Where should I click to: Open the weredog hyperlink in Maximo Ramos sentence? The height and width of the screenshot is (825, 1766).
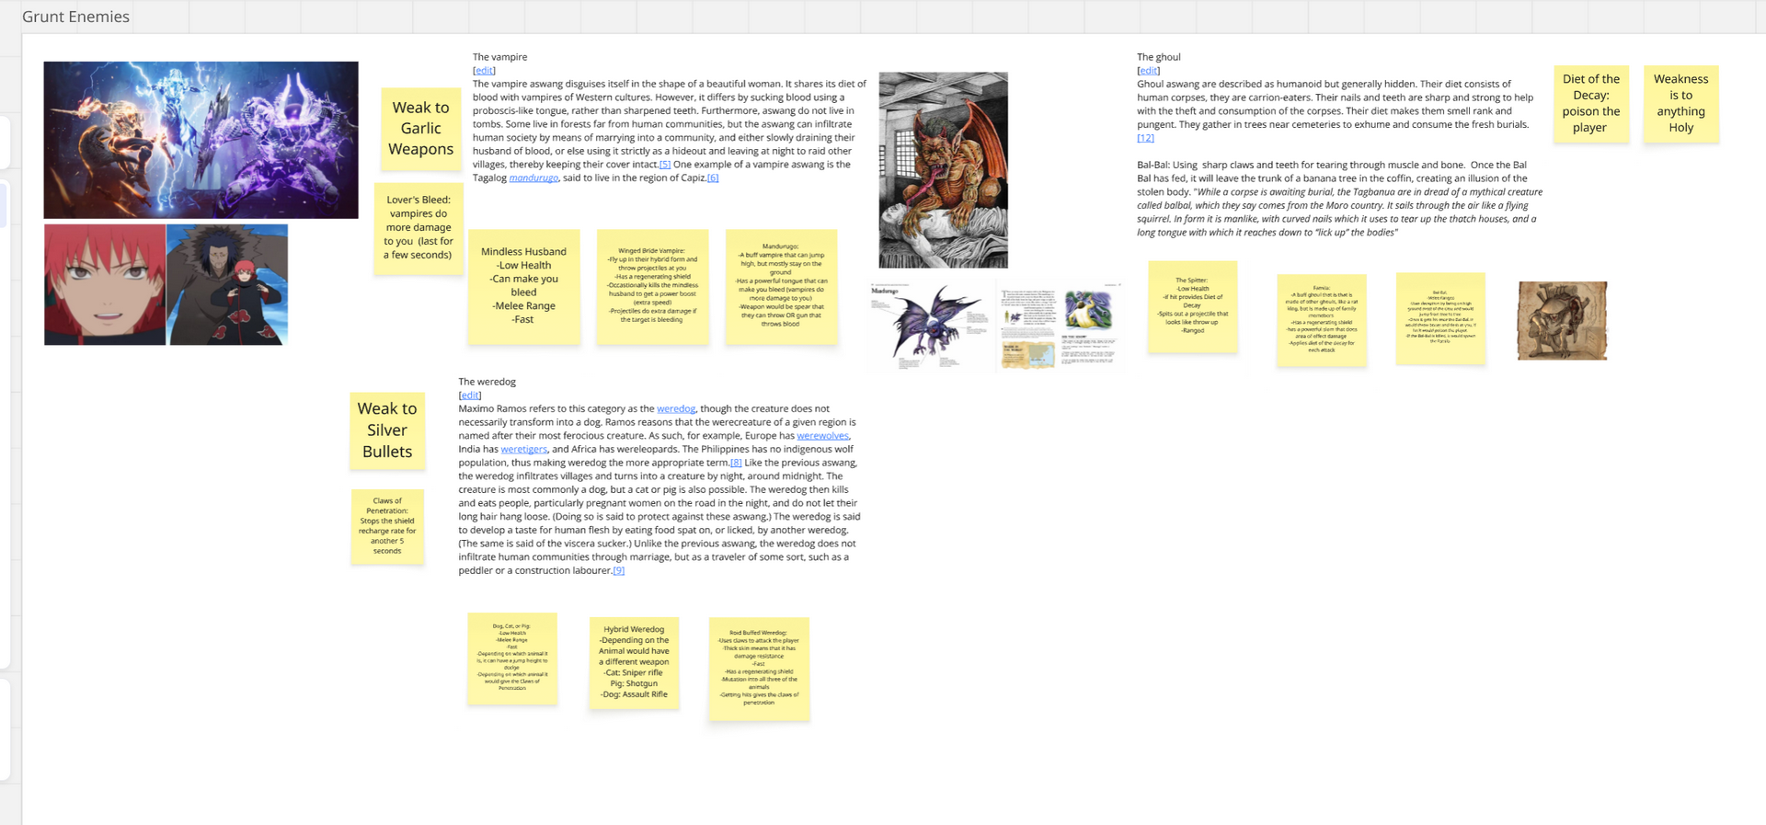676,408
